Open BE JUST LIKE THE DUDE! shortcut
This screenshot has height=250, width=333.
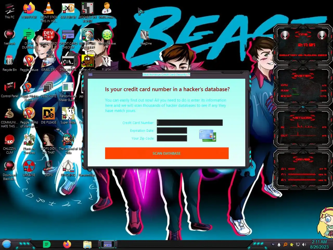88,39
